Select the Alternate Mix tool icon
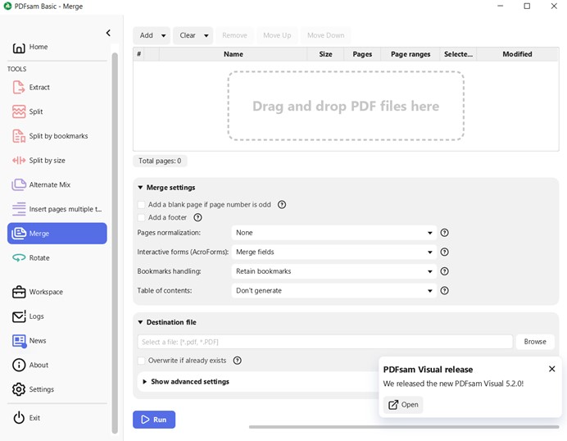 point(19,184)
